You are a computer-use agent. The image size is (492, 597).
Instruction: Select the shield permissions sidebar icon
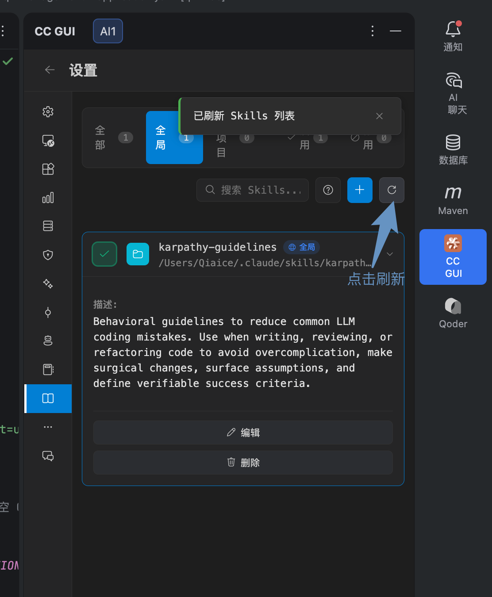(48, 255)
